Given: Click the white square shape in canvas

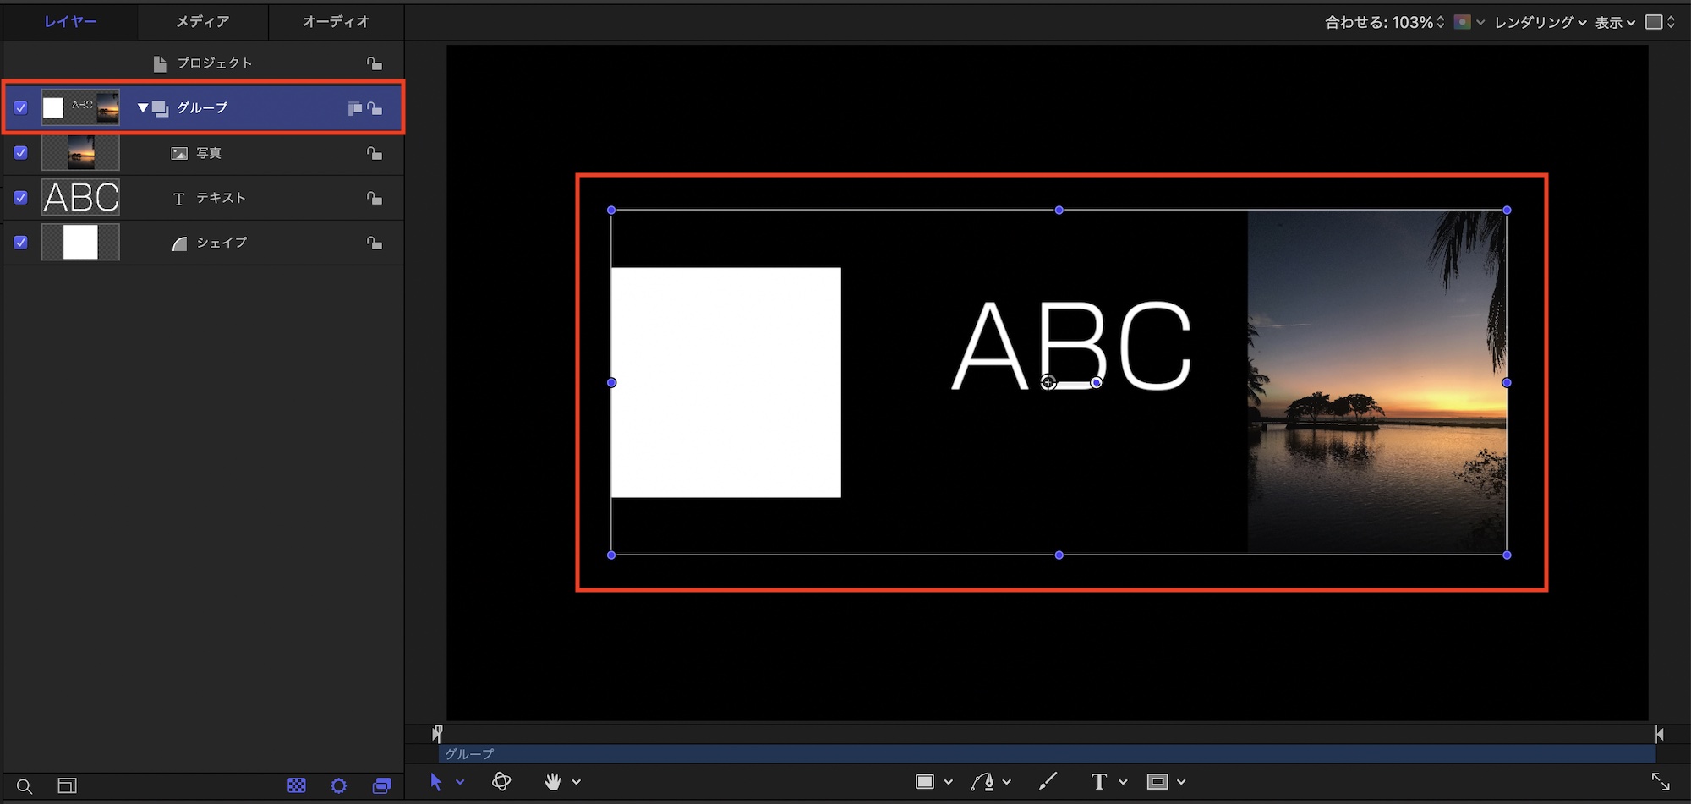Looking at the screenshot, I should [725, 382].
